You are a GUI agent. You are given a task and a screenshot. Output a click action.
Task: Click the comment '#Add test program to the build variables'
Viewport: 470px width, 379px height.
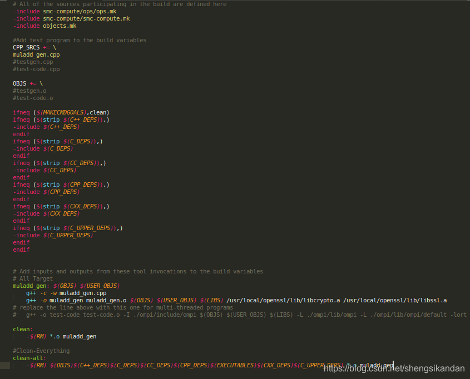(80, 40)
